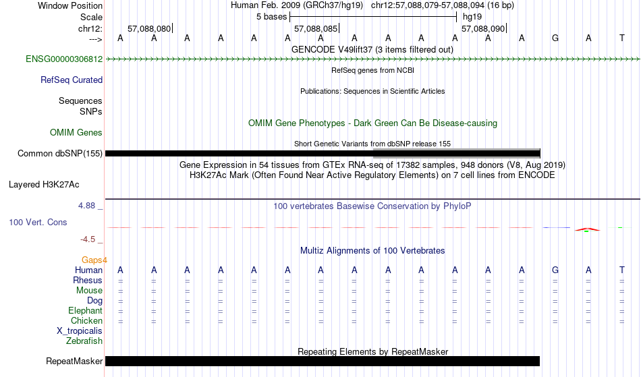Click Publications: Sequences in Scientific Articles title

(x=372, y=91)
